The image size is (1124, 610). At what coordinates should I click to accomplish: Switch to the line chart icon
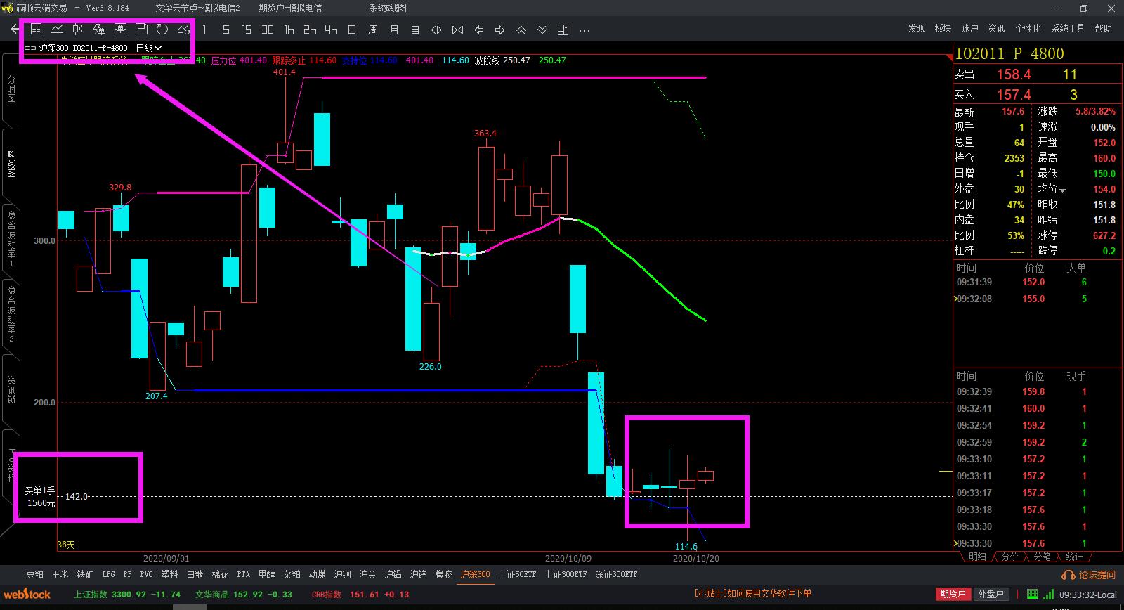click(57, 30)
